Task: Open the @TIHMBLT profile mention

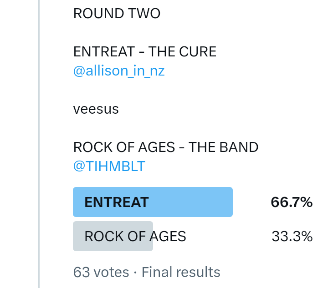Action: pos(109,167)
